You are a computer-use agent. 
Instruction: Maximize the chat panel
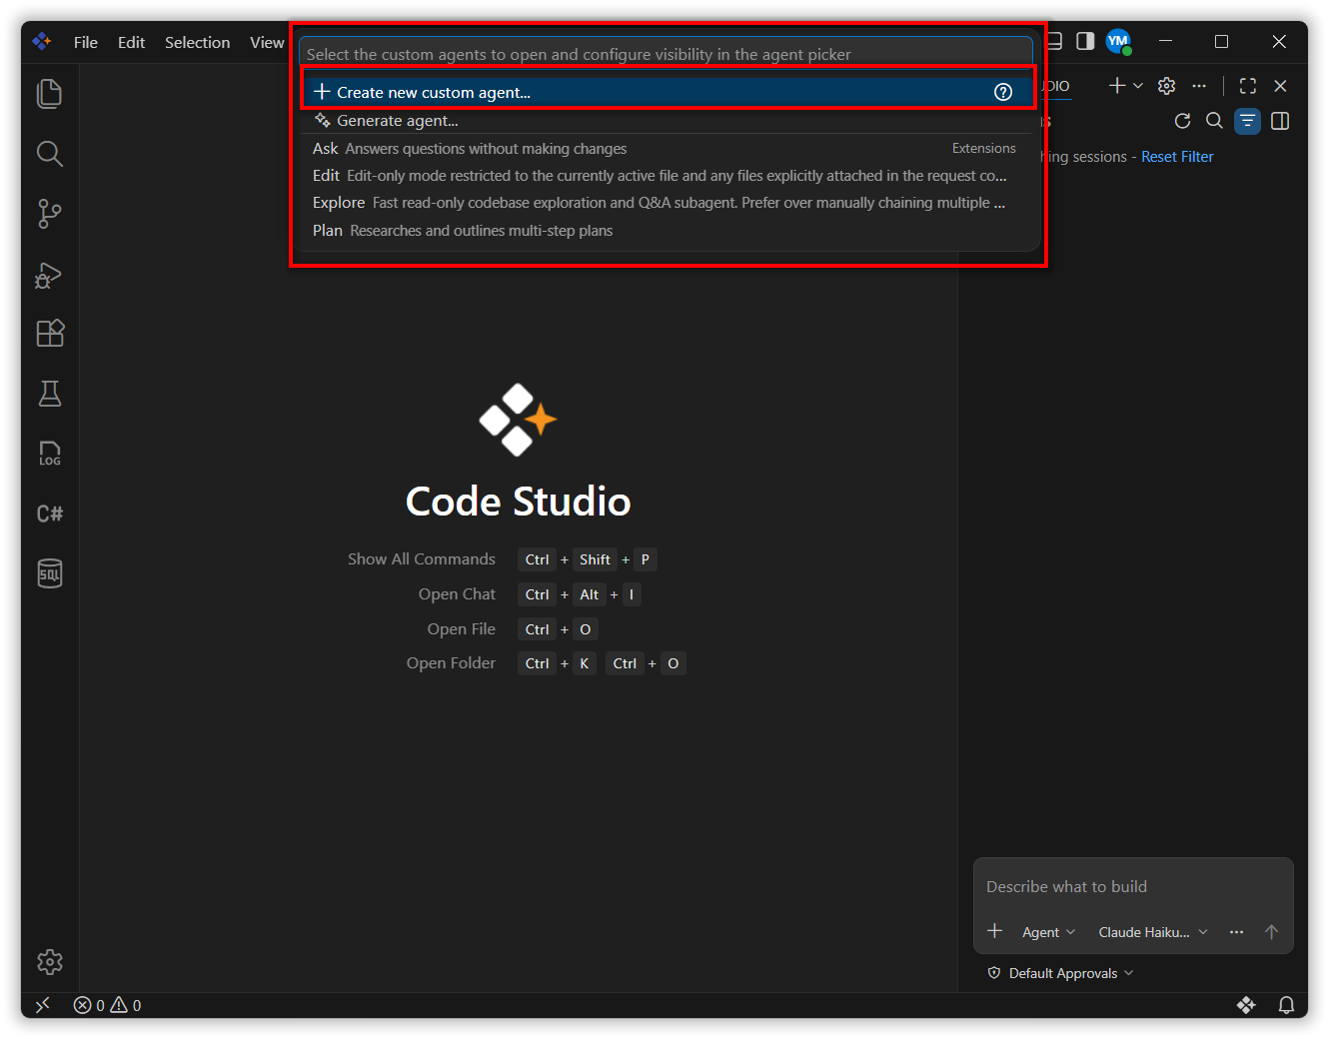(x=1248, y=86)
